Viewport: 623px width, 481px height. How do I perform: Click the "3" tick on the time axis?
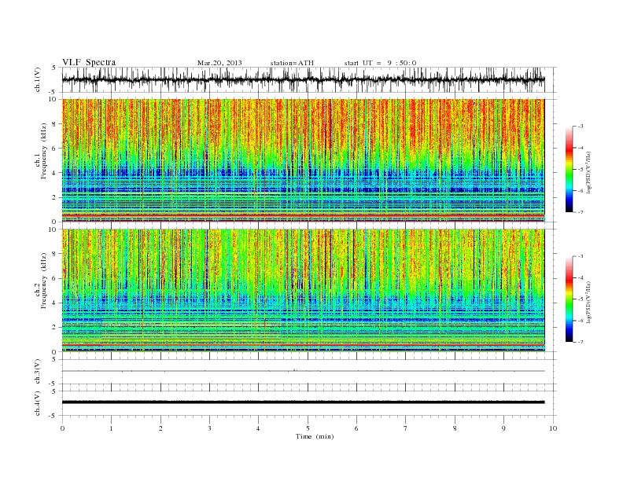point(209,428)
